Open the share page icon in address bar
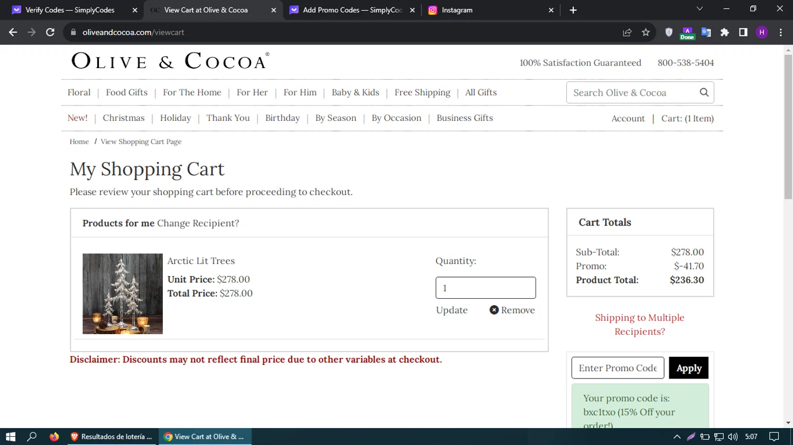The height and width of the screenshot is (445, 793). (x=627, y=32)
